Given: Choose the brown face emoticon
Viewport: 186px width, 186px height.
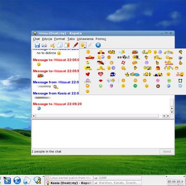Looking at the screenshot, I should coord(158,86).
